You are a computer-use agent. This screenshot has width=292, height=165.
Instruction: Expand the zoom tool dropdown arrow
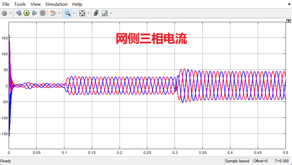[x=74, y=13]
